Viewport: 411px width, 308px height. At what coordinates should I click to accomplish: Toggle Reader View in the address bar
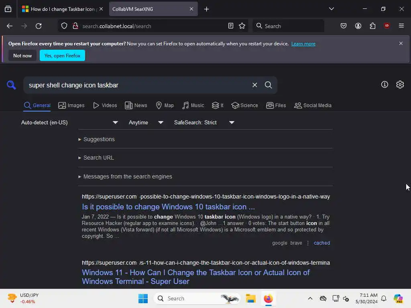click(231, 26)
